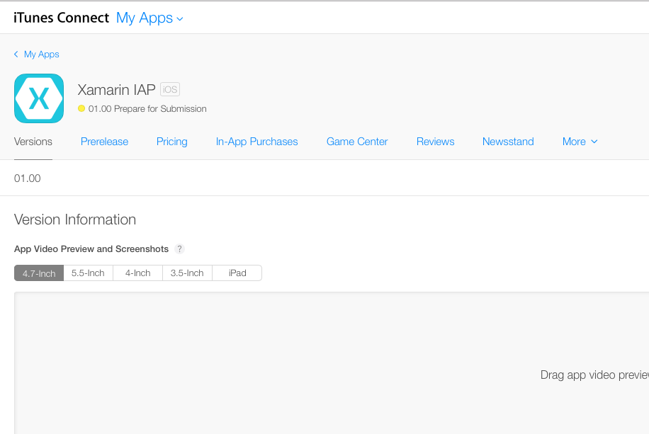Show iPad screenshots
Image resolution: width=649 pixels, height=434 pixels.
tap(237, 273)
